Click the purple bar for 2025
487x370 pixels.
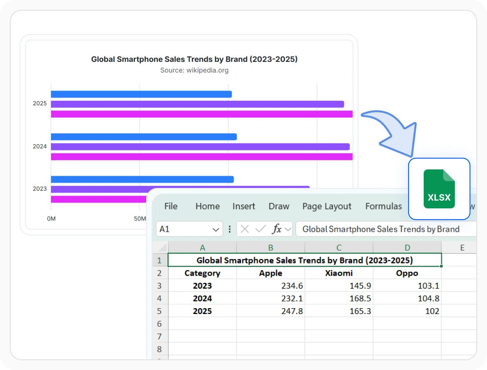198,104
